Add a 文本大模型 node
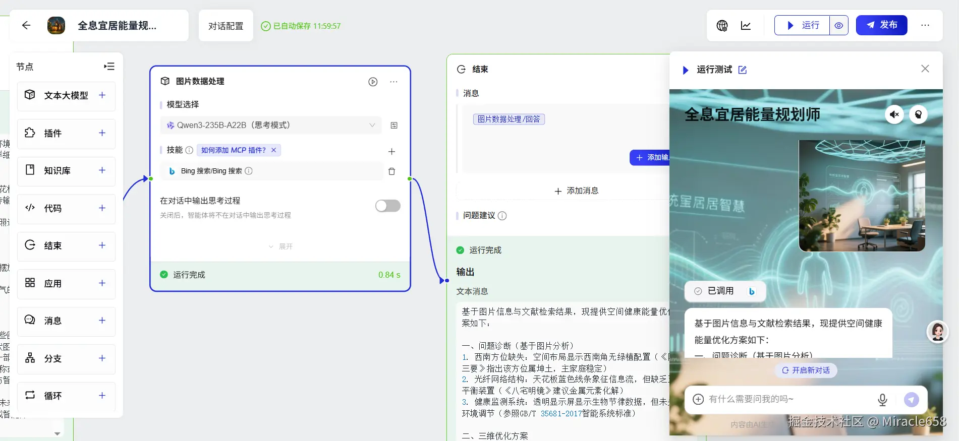Viewport: 959px width, 441px height. pos(102,95)
